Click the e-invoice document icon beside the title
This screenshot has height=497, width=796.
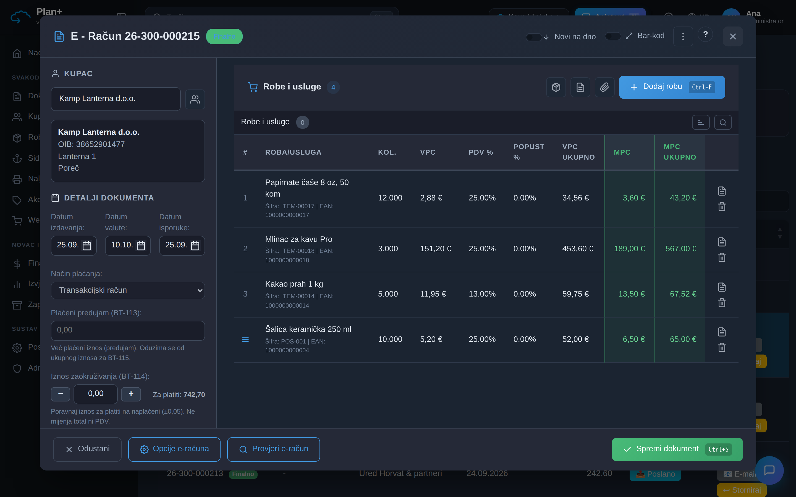(x=59, y=36)
